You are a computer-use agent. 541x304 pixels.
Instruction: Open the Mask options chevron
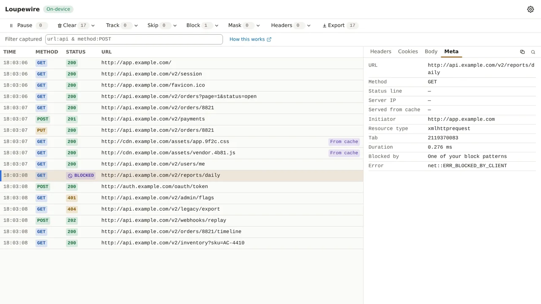258,25
